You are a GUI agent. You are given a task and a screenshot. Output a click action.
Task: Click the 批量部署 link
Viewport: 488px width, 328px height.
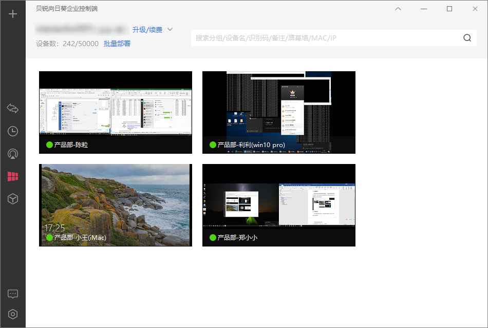117,44
